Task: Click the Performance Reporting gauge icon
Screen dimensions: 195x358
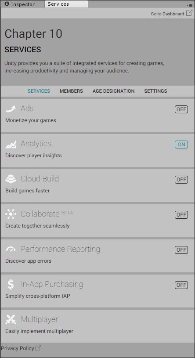Action: [11, 249]
